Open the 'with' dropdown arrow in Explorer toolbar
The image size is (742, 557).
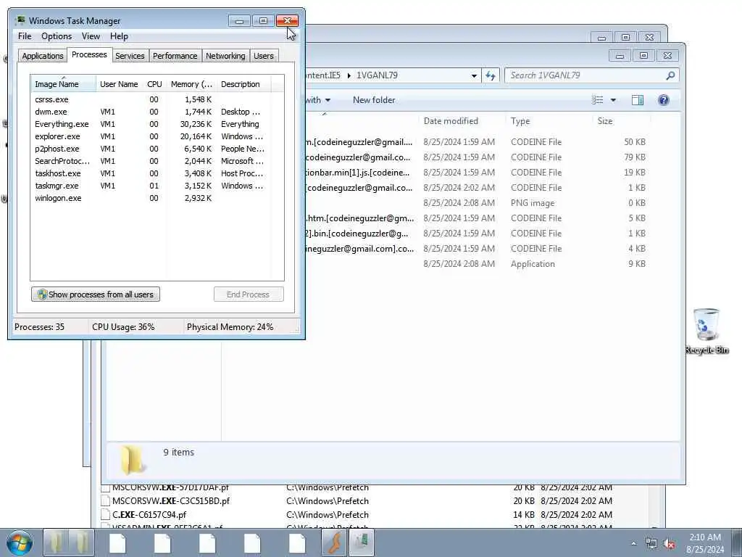coord(328,100)
